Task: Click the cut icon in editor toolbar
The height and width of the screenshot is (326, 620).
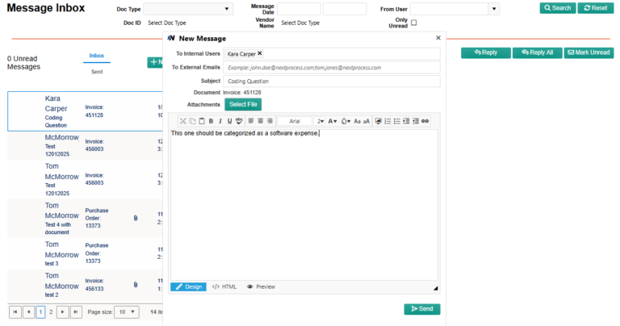Action: [x=183, y=121]
